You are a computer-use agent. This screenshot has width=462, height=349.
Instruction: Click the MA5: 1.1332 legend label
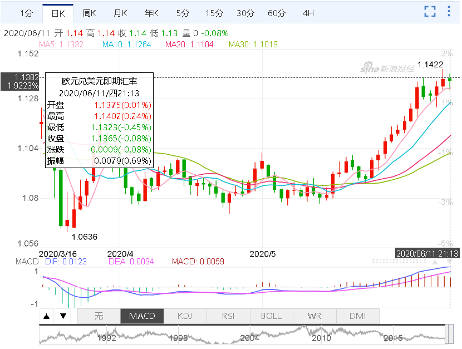[61, 45]
